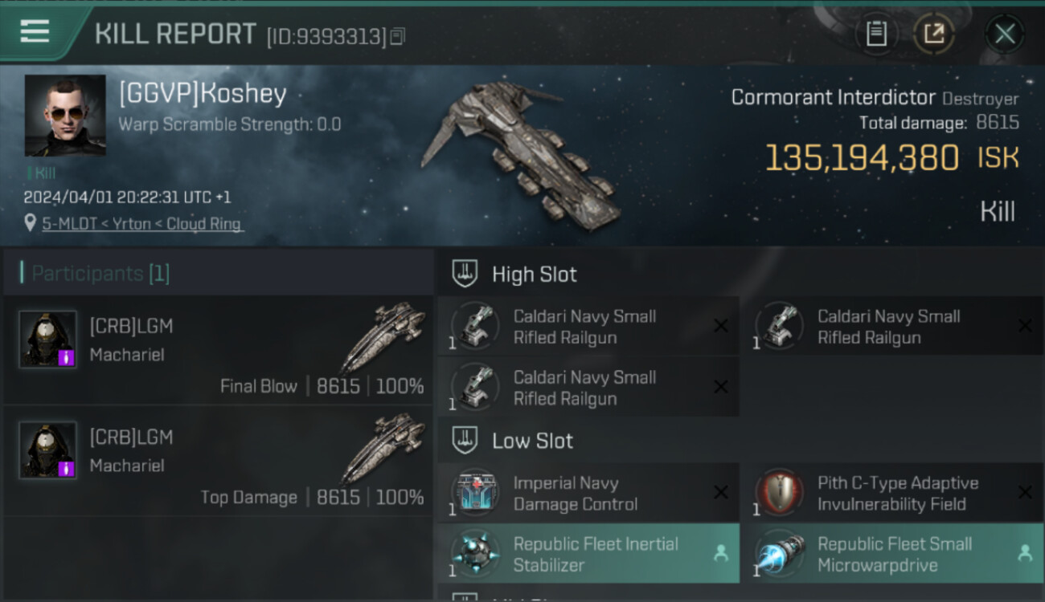Click Koshey's pilot portrait
Viewport: 1045px width, 602px height.
coord(65,116)
